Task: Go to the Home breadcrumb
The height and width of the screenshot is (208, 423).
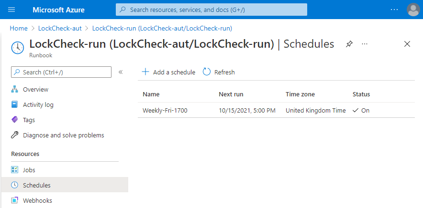Action: click(19, 28)
